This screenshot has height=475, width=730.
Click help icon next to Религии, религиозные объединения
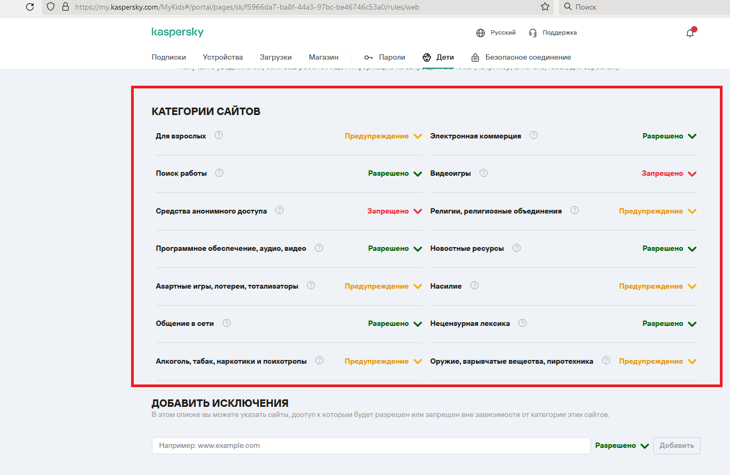point(574,210)
